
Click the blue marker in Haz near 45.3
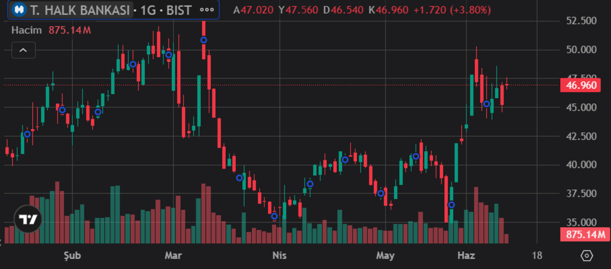(486, 104)
